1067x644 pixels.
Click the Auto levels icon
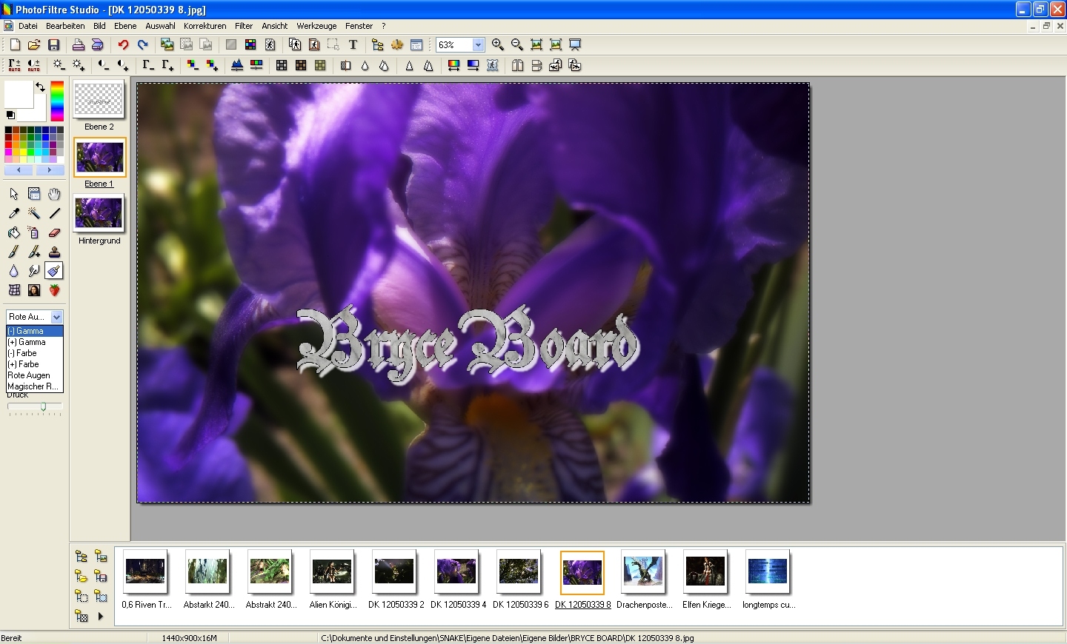click(x=14, y=66)
